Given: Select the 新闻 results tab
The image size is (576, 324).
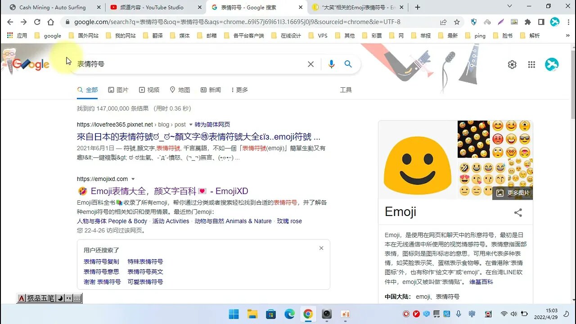Looking at the screenshot, I should click(211, 90).
